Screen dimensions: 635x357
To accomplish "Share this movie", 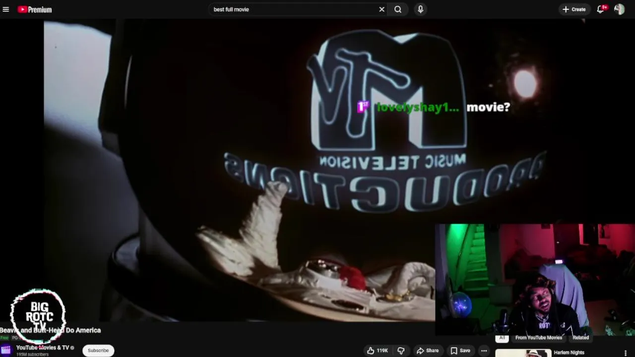I will (428, 351).
